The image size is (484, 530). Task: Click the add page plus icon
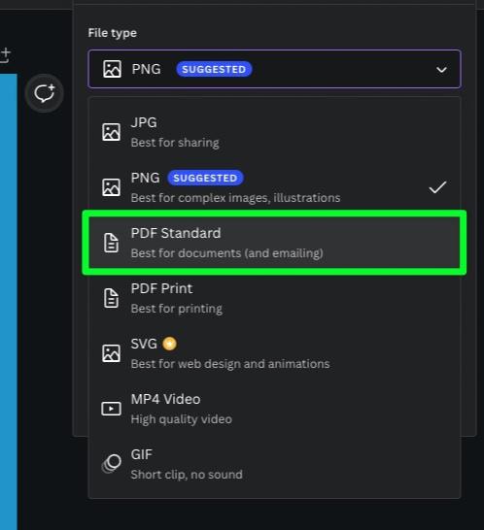click(6, 55)
